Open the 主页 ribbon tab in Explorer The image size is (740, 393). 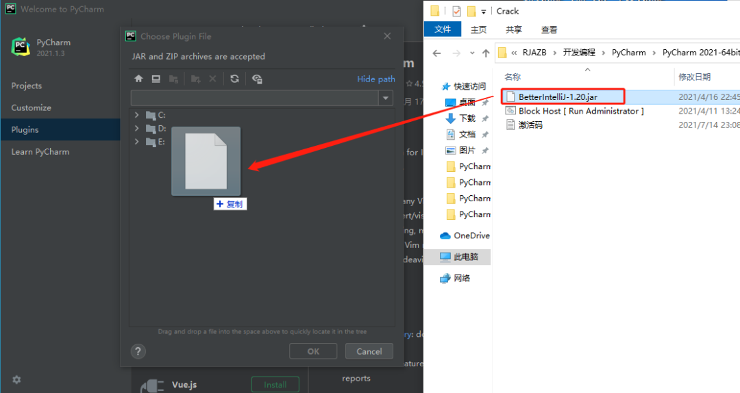click(478, 29)
